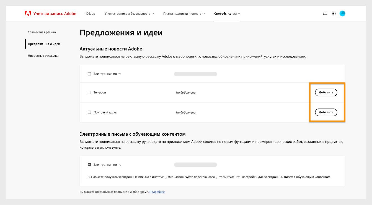This screenshot has width=372, height=205.
Task: Select Предложения и идеи in the sidebar
Action: [x=44, y=44]
